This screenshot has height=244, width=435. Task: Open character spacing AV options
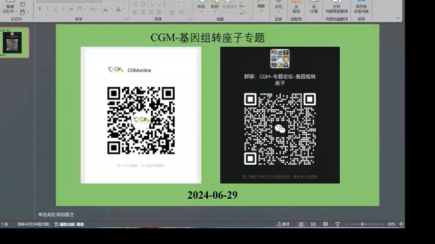(x=80, y=9)
